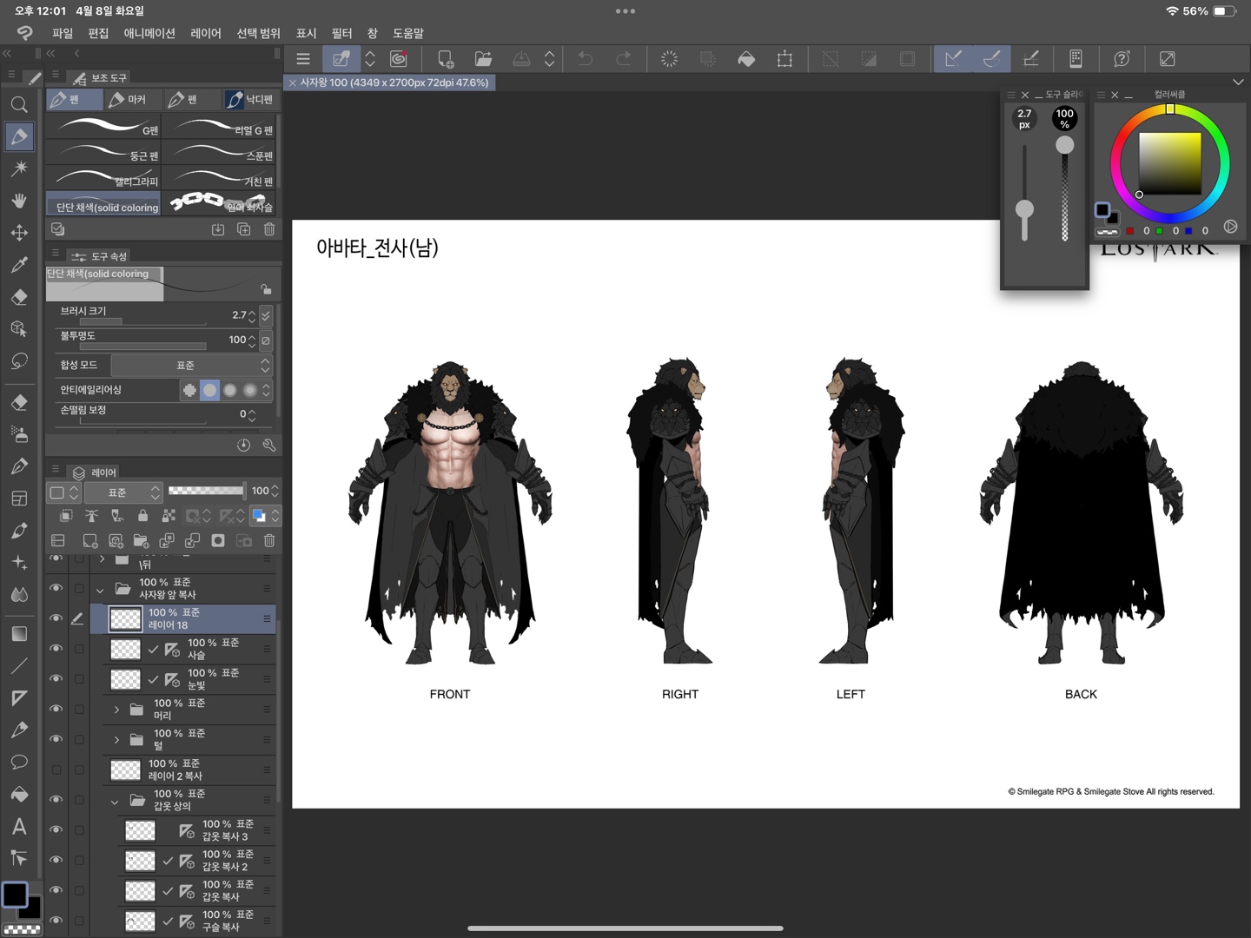This screenshot has height=938, width=1251.
Task: Expand the 머리 layer folder
Action: pyautogui.click(x=116, y=710)
